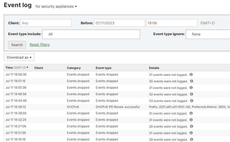Open the 'for security appliances' dropdown
This screenshot has width=230, height=142.
pyautogui.click(x=56, y=7)
